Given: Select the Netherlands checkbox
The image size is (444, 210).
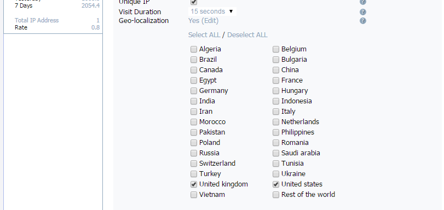Looking at the screenshot, I should tap(276, 122).
